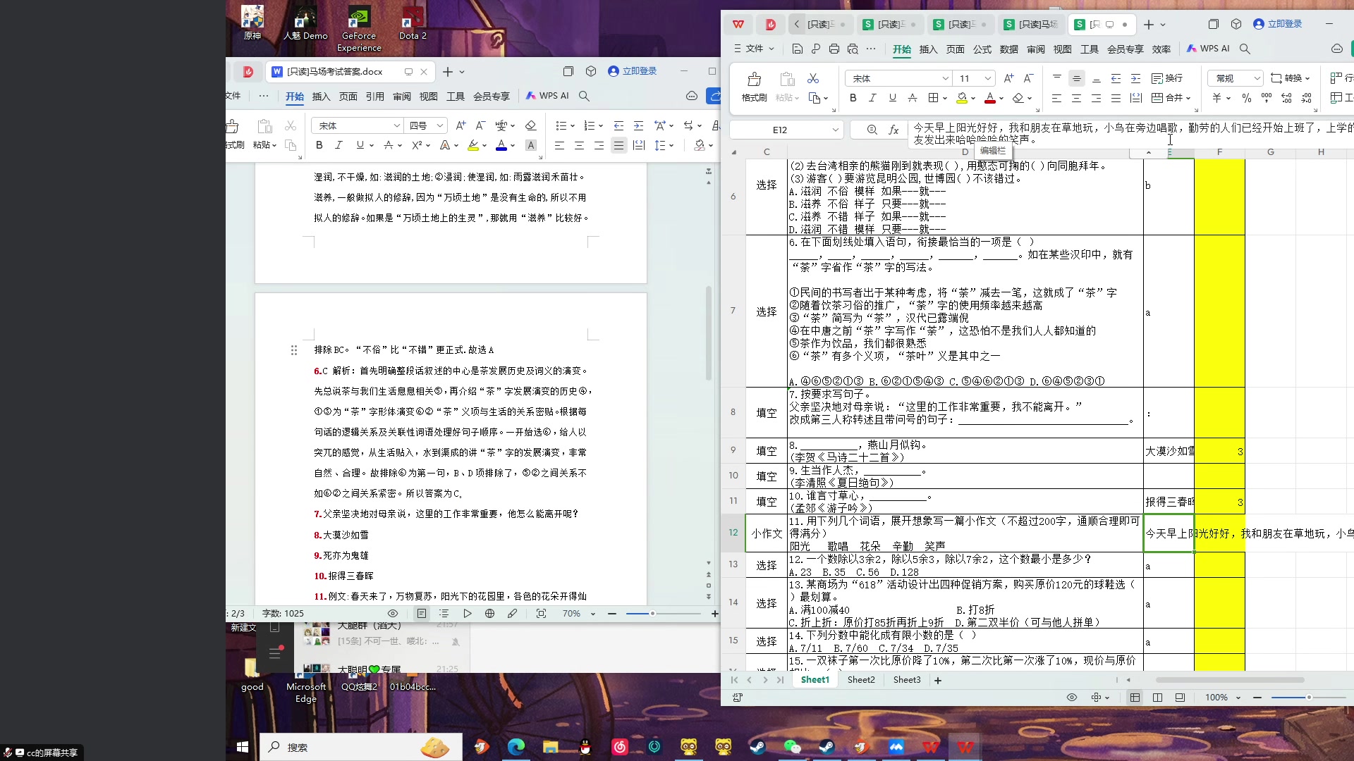The image size is (1354, 761).
Task: Open Microsoft Edge from the taskbar
Action: pyautogui.click(x=516, y=747)
